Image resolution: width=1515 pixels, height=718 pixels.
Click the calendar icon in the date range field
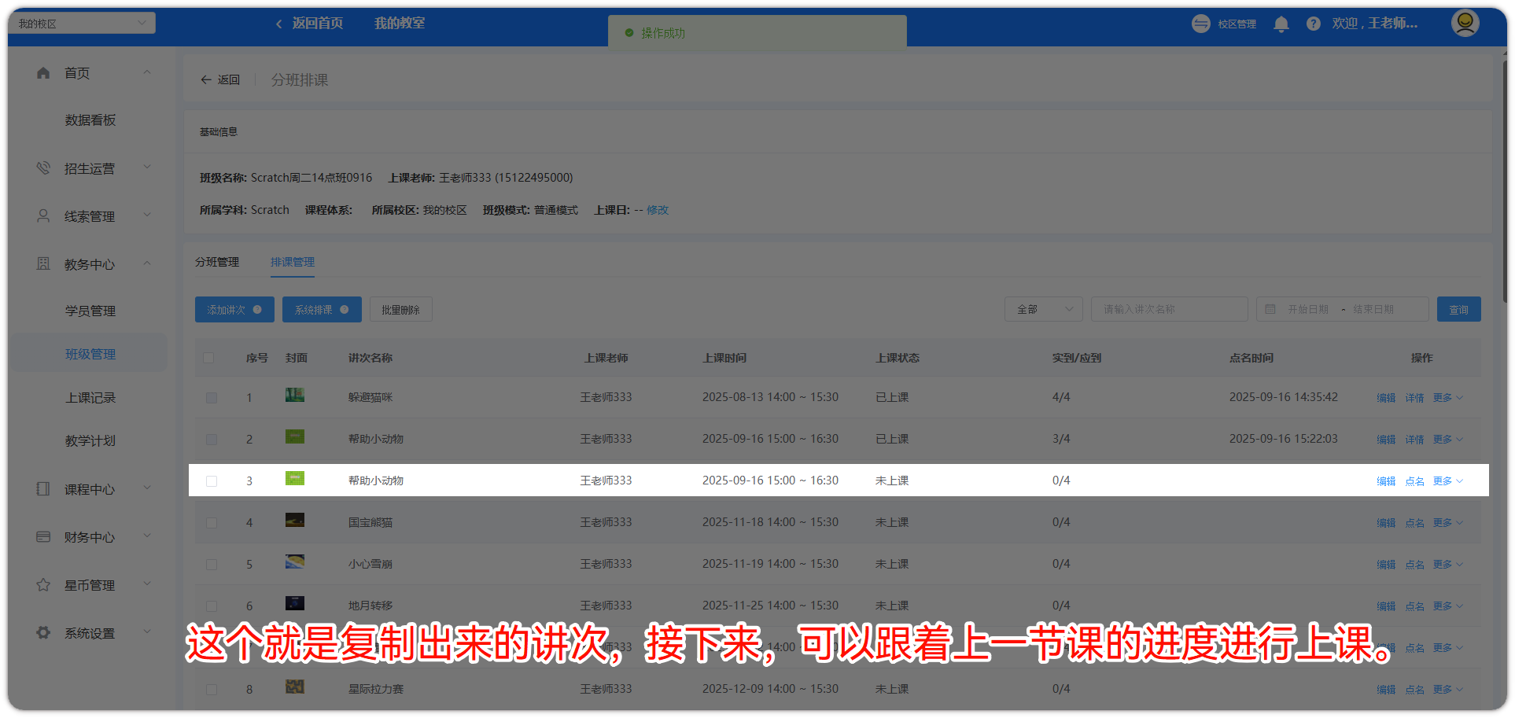1270,309
